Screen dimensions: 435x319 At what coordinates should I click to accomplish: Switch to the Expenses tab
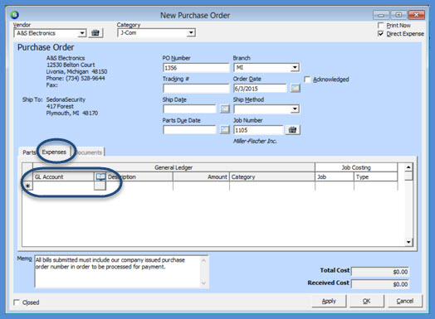(x=54, y=152)
